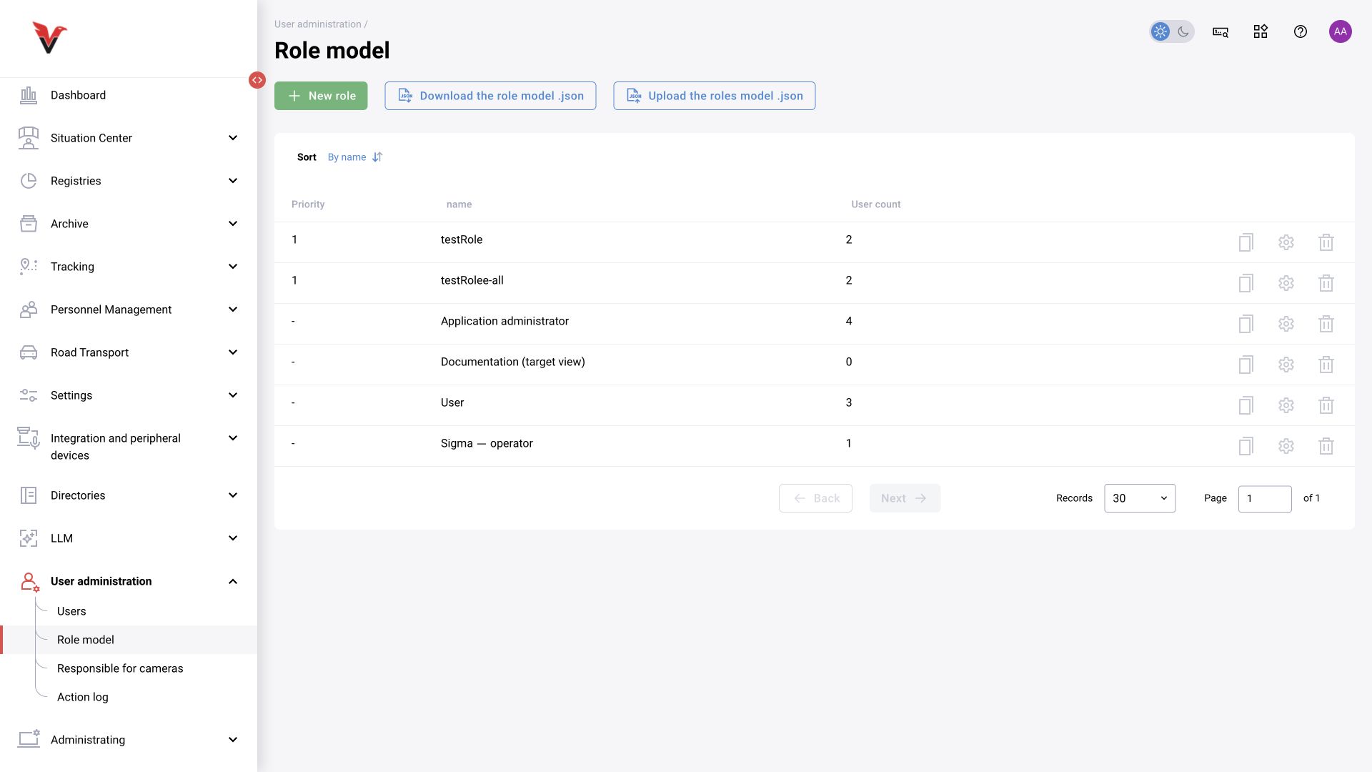Screen dimensions: 1372x772
Task: Click the Next pagination button
Action: tap(905, 498)
